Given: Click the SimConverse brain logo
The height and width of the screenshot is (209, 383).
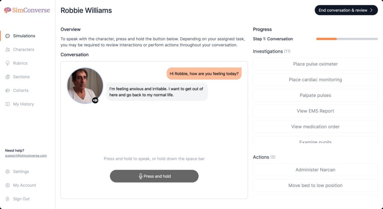Looking at the screenshot, I should tap(7, 10).
